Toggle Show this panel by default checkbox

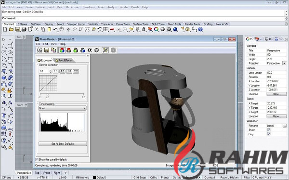37,159
